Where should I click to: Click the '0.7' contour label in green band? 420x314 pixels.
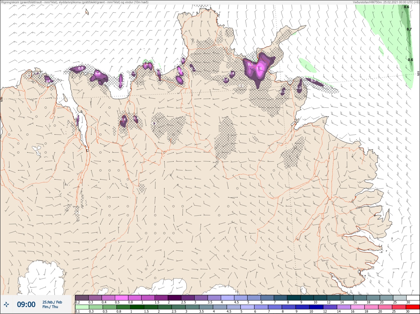tap(409, 29)
